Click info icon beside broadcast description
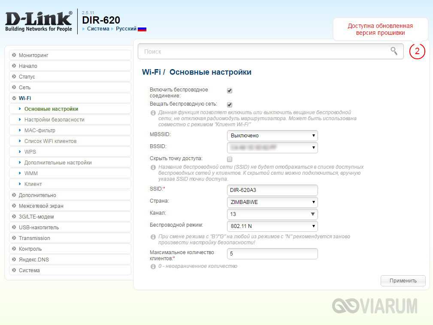 pos(153,113)
